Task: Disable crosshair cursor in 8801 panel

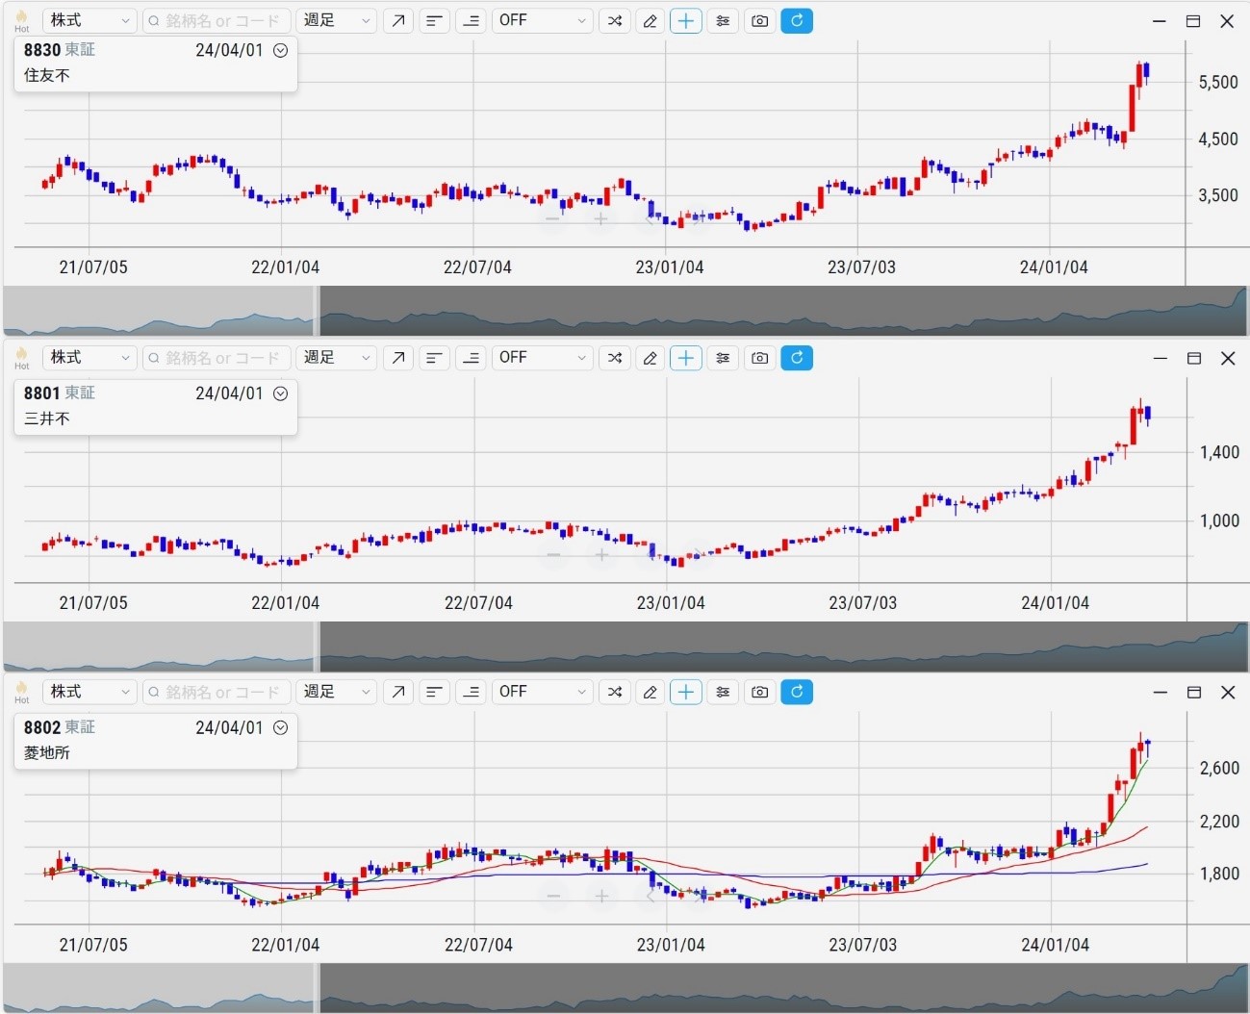Action: click(685, 358)
